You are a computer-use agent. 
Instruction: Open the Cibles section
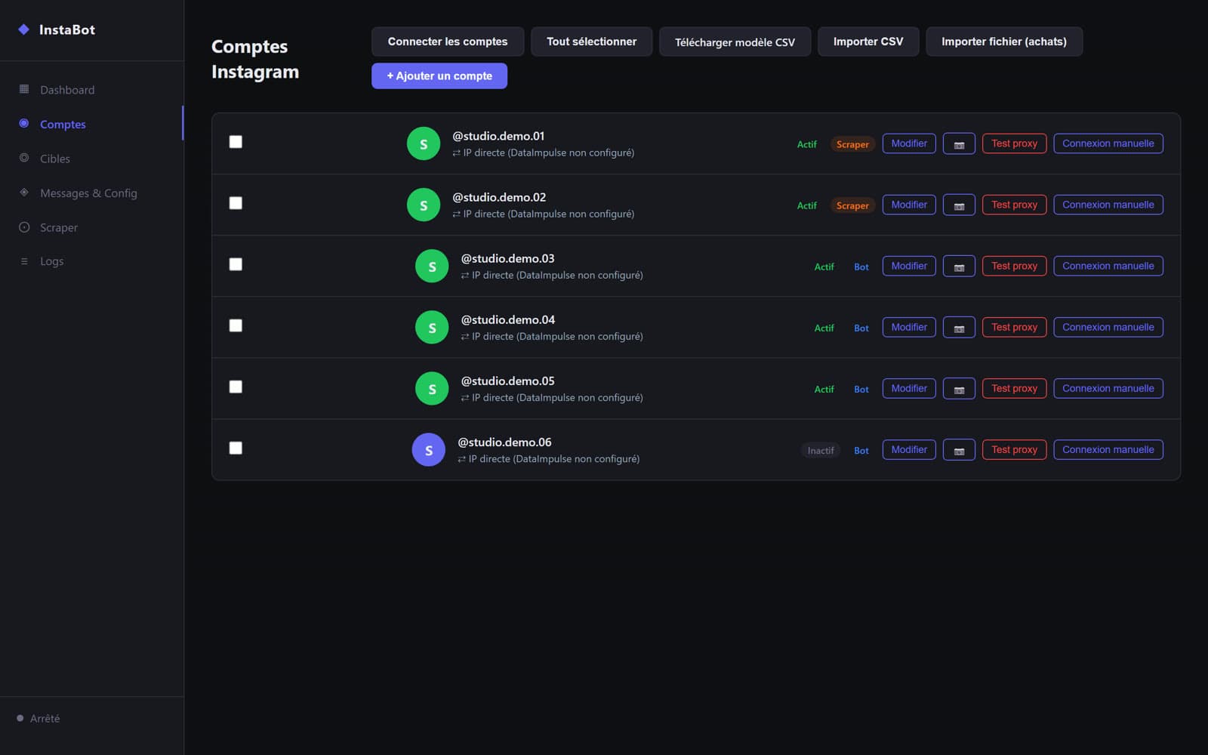(x=91, y=159)
